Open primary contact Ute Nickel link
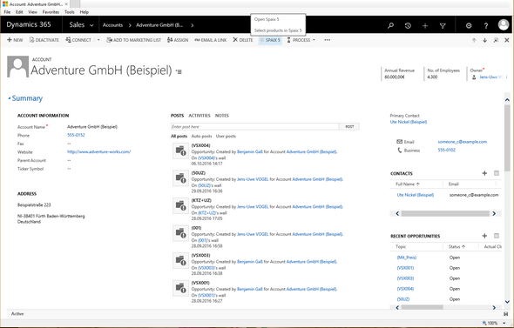Image resolution: width=514 pixels, height=328 pixels. point(409,122)
